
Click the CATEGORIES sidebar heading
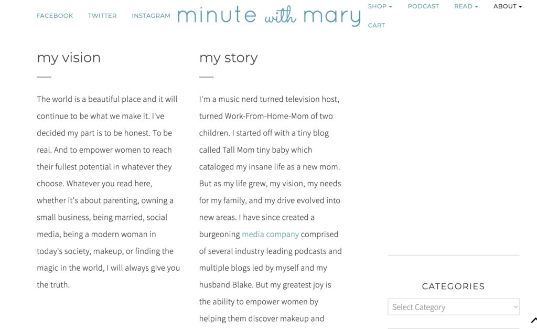tap(453, 286)
